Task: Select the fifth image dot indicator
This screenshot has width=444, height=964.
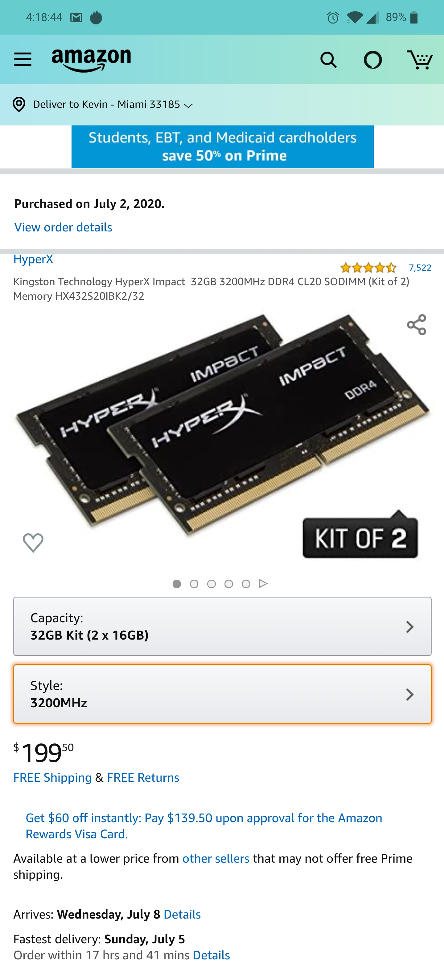Action: 246,584
